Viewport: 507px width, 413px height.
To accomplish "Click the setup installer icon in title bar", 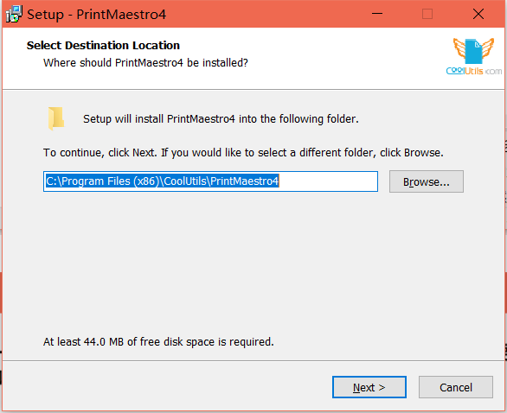I will [14, 14].
